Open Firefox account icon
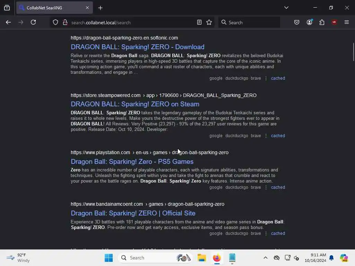 (310, 22)
